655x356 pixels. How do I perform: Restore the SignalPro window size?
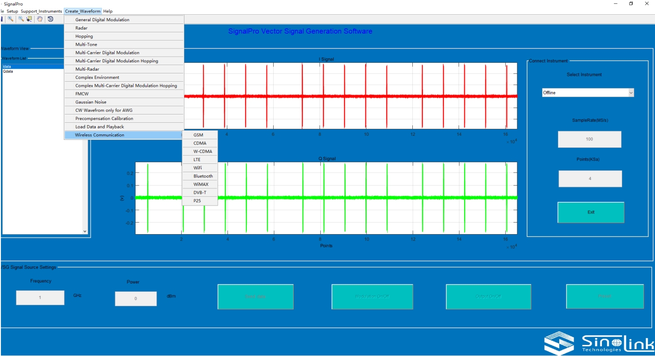click(631, 4)
